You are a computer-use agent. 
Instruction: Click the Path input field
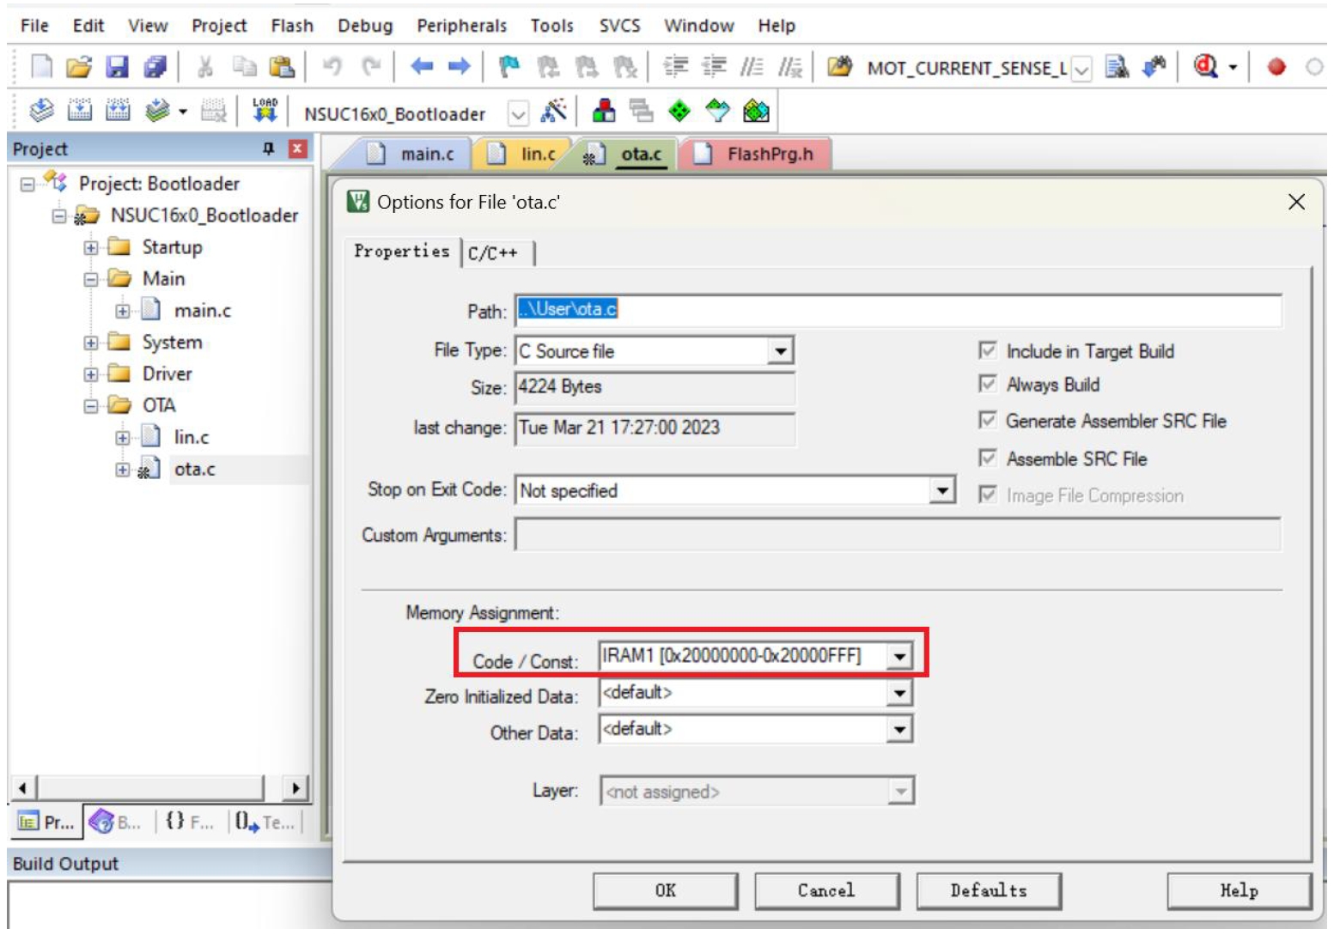point(898,310)
